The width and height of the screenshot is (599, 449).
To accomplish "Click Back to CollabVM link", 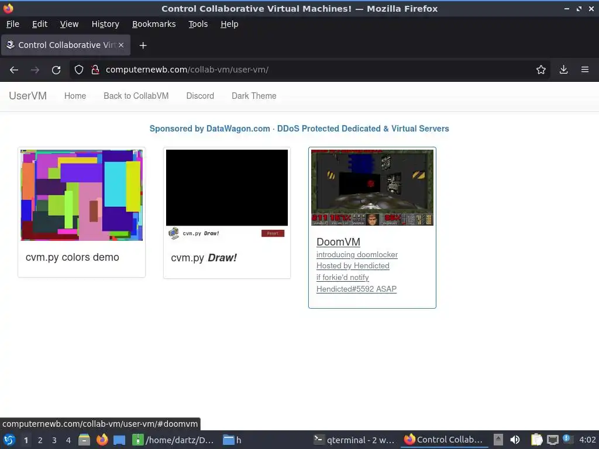I will (x=136, y=96).
